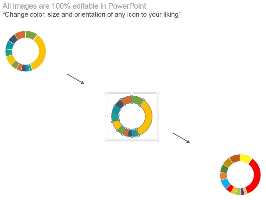This screenshot has height=200, width=266.
Task: Select top green segment of top-left donut
Action: click(x=30, y=35)
